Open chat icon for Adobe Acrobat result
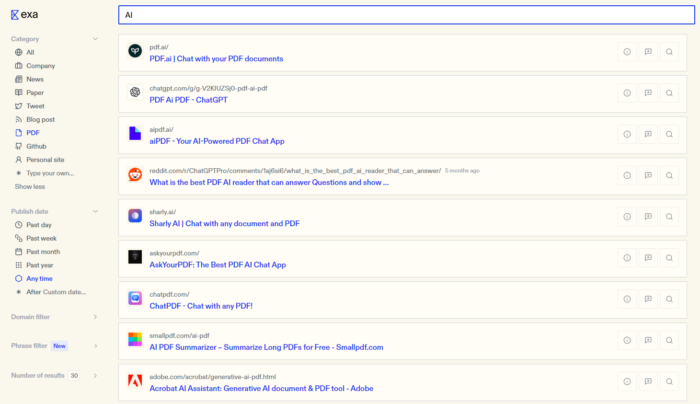The height and width of the screenshot is (404, 700). (648, 381)
